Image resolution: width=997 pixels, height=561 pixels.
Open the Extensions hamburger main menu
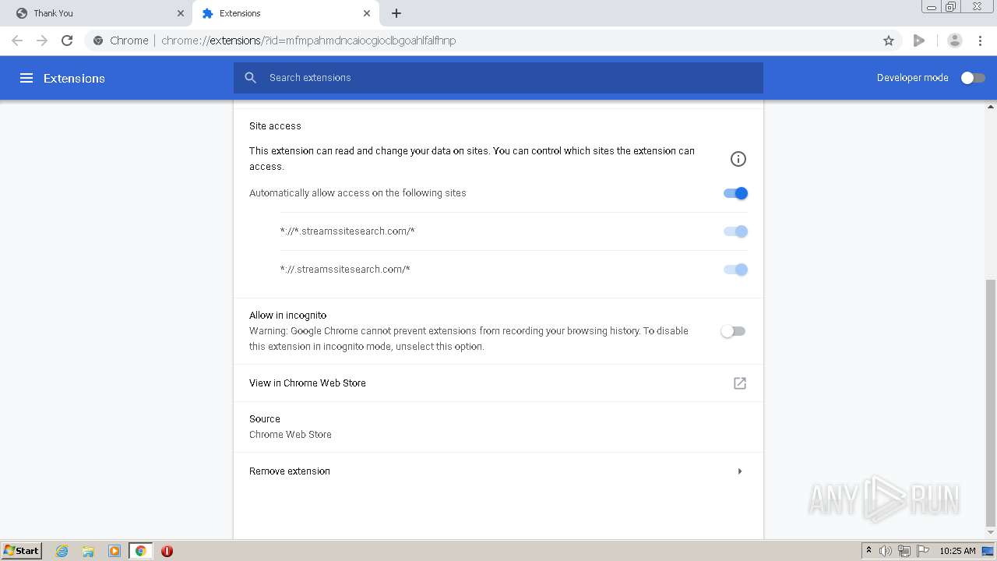coord(26,78)
